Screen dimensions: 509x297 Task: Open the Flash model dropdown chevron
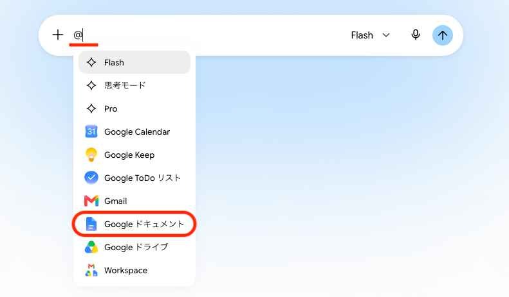tap(386, 35)
